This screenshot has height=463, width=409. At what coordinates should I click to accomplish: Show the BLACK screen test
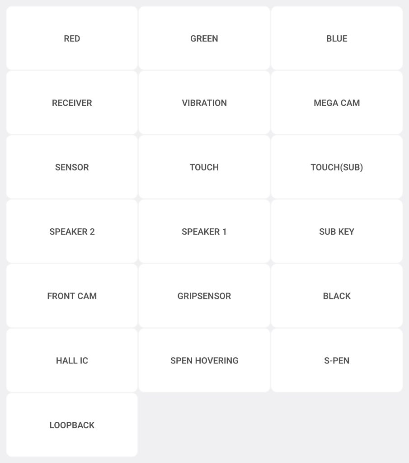pyautogui.click(x=337, y=296)
